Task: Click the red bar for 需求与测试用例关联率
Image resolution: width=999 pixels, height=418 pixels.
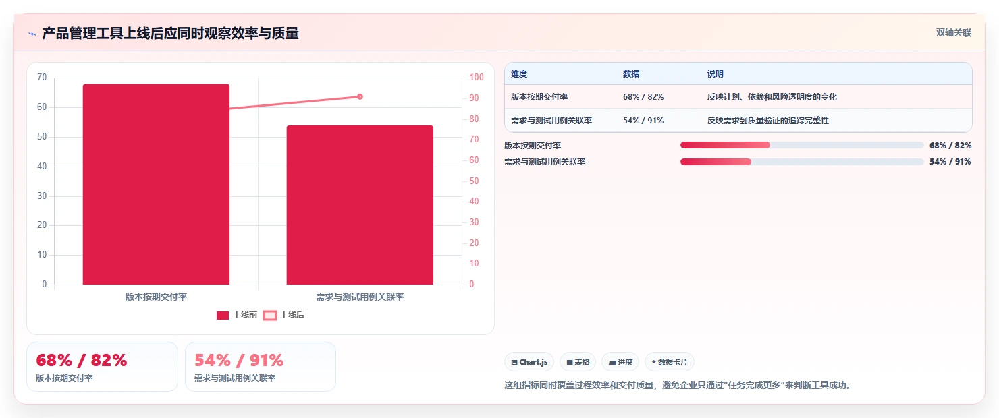Action: 360,205
